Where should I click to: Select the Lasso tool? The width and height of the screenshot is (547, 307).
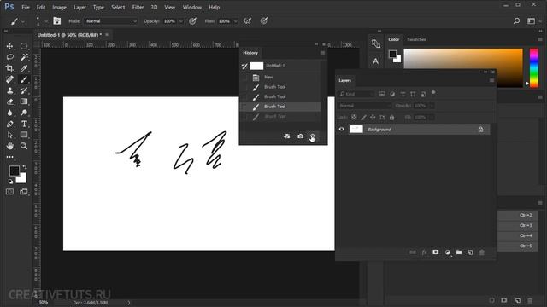9,57
